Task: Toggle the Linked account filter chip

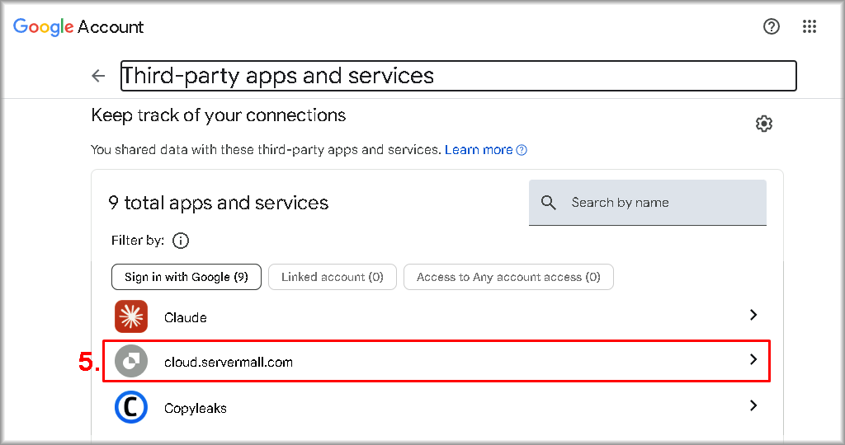Action: [332, 277]
